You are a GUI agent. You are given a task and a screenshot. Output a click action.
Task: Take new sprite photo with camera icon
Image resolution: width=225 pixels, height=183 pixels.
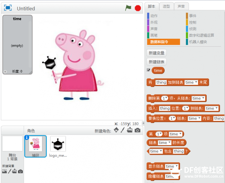pyautogui.click(x=138, y=130)
